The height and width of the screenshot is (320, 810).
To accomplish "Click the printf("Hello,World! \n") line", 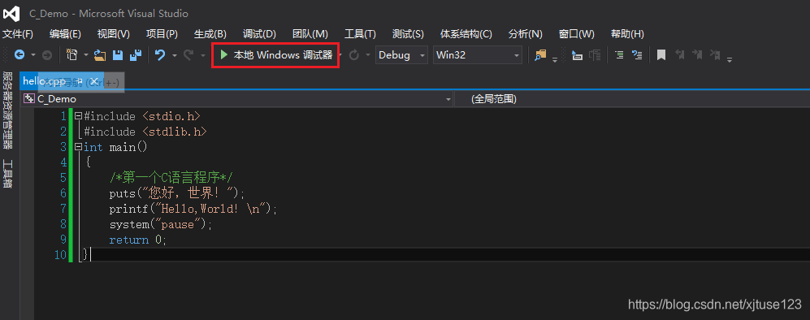I will [193, 209].
